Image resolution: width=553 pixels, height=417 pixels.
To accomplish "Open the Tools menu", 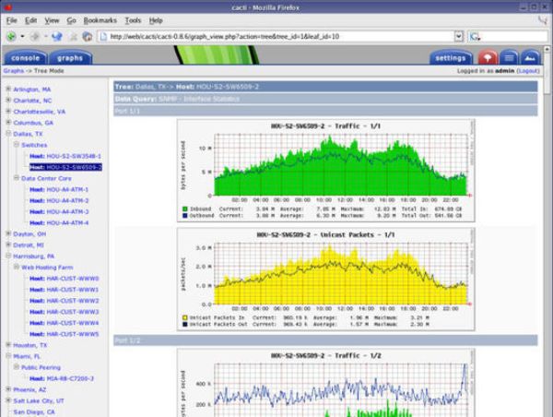I will (x=133, y=19).
